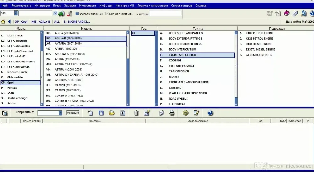Select 'Lt Truck Chevrolet' in the Марка list
Viewport: 314px width, 173px height.
(20, 51)
